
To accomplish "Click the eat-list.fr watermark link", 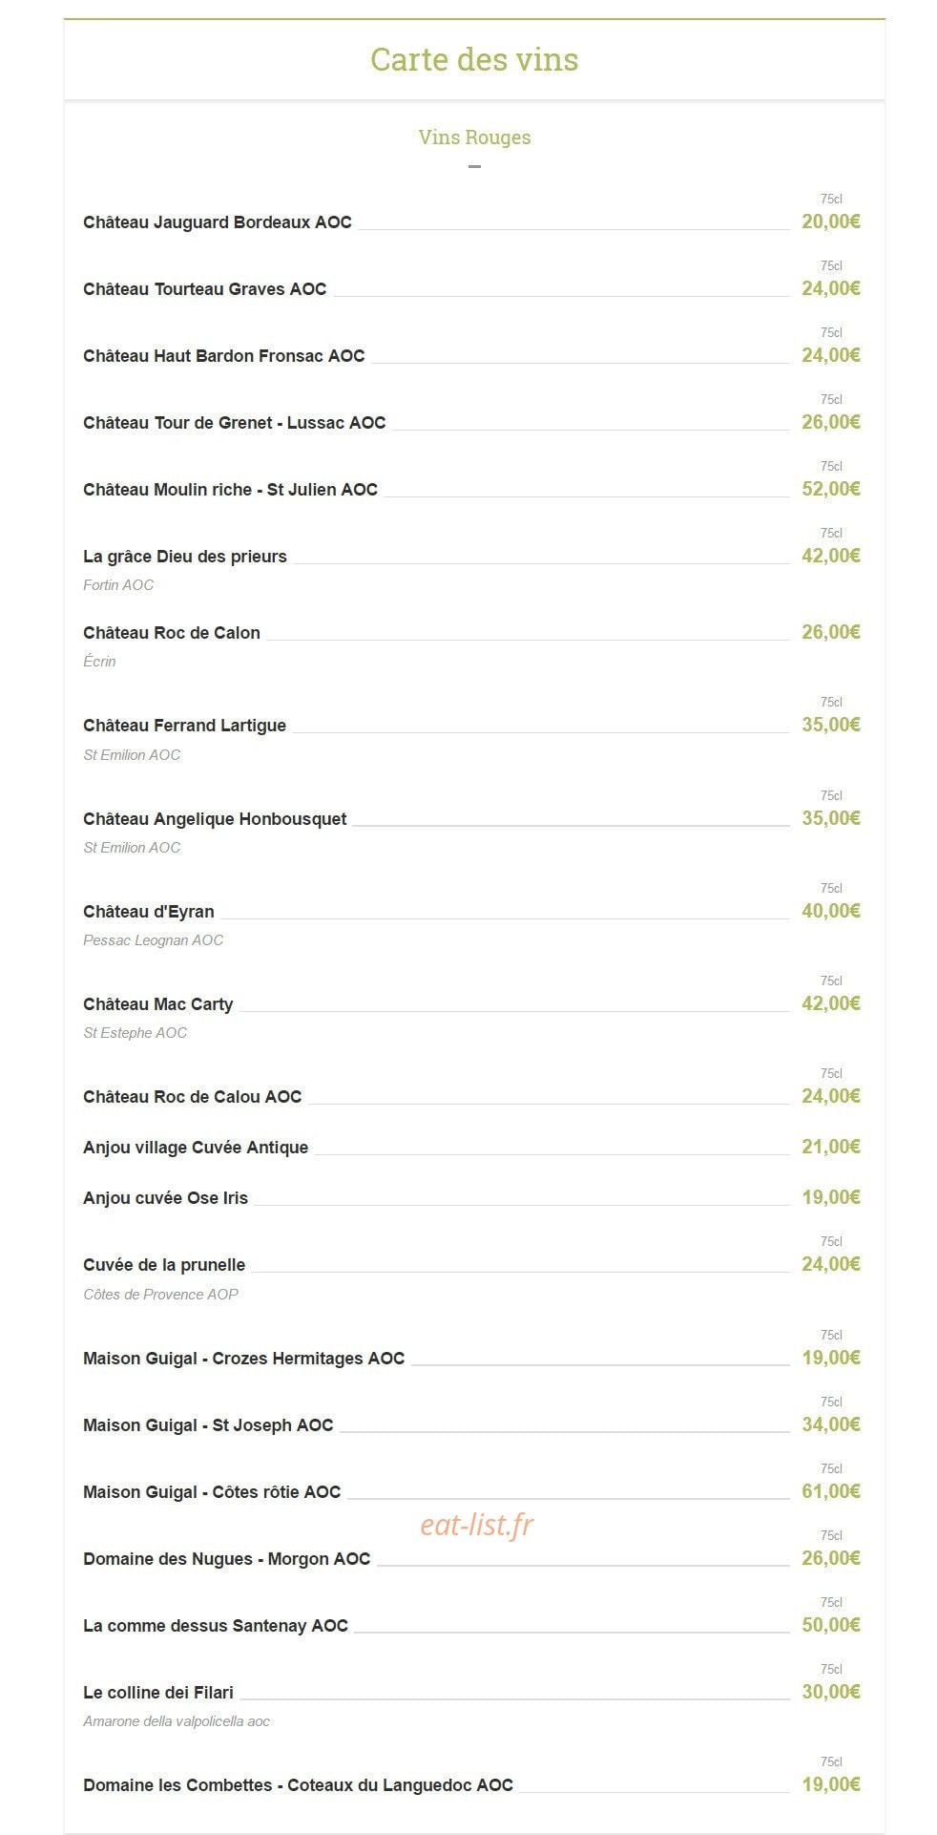I will tap(477, 1525).
